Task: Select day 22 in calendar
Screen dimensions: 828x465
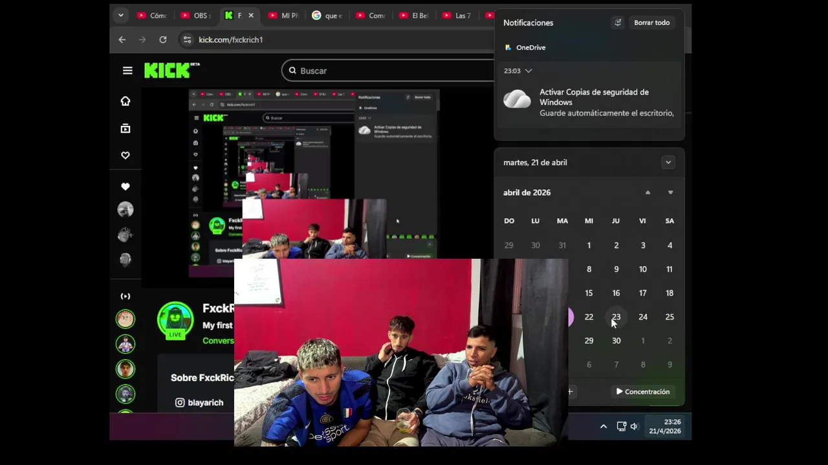Action: click(589, 317)
